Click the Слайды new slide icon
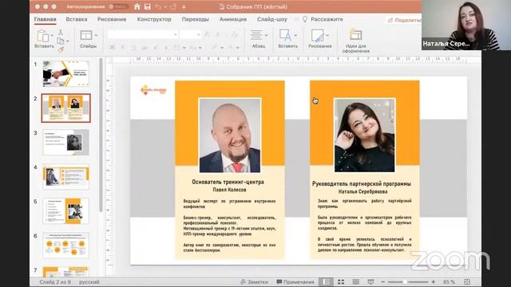511x287 pixels. (86, 35)
